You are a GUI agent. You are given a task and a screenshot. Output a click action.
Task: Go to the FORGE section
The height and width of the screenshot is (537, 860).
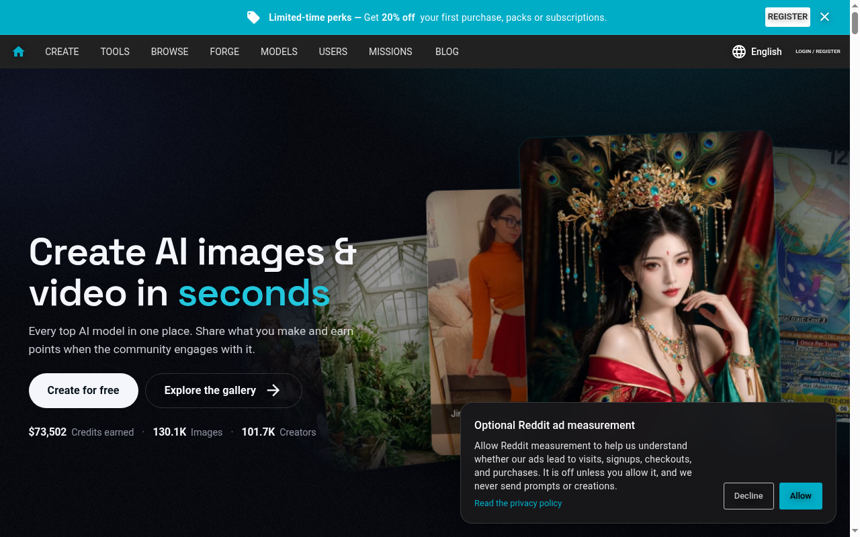(x=224, y=52)
